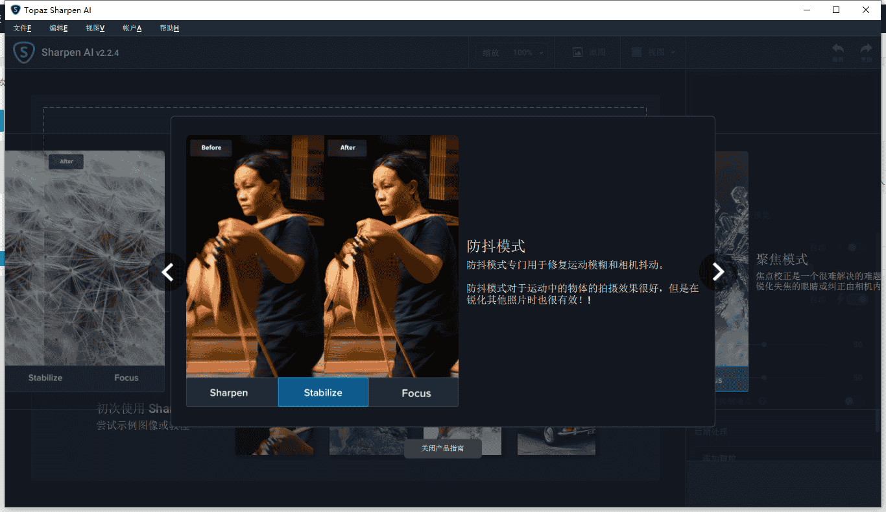Open the 文件 menu

(x=22, y=28)
